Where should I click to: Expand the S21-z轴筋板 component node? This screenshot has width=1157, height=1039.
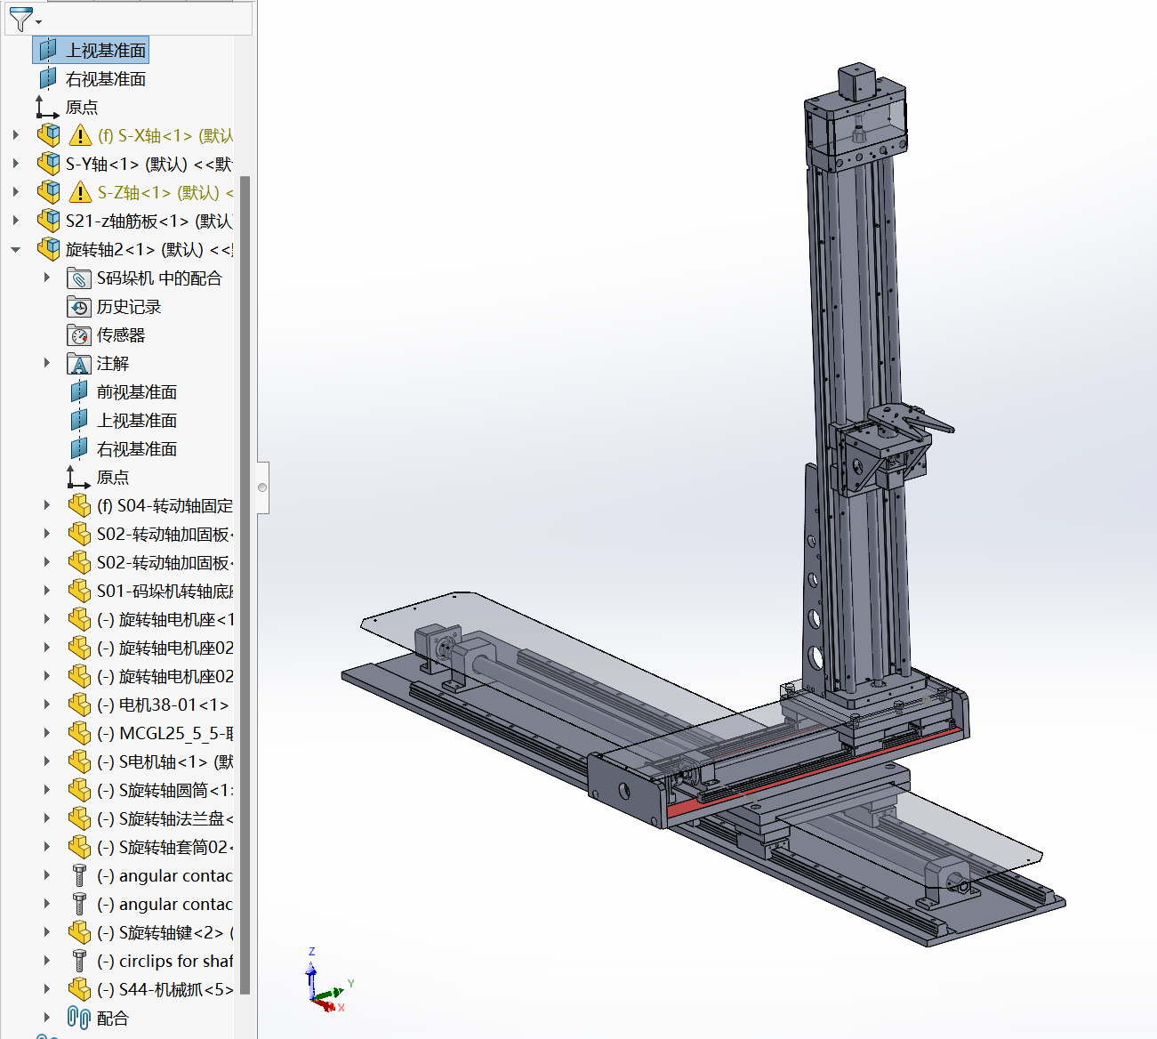click(16, 221)
